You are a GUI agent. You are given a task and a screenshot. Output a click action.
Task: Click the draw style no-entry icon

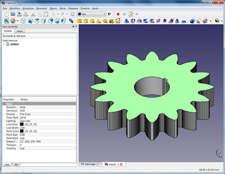[x=13, y=21]
